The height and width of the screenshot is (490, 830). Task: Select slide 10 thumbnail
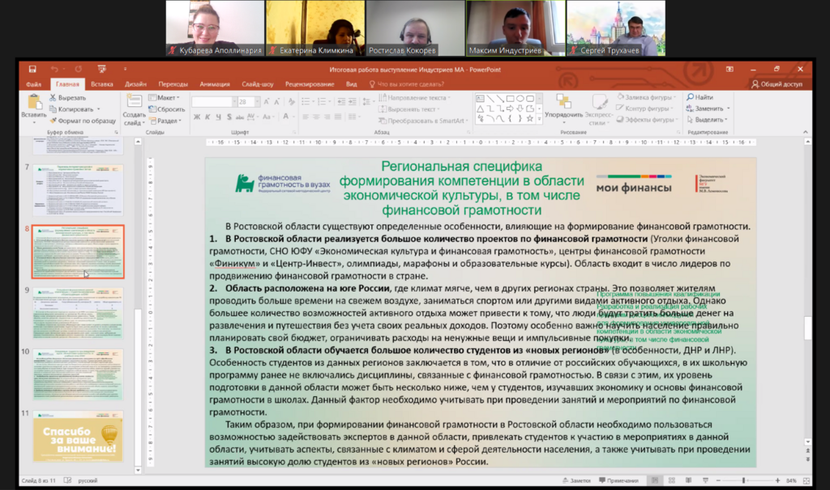(78, 374)
